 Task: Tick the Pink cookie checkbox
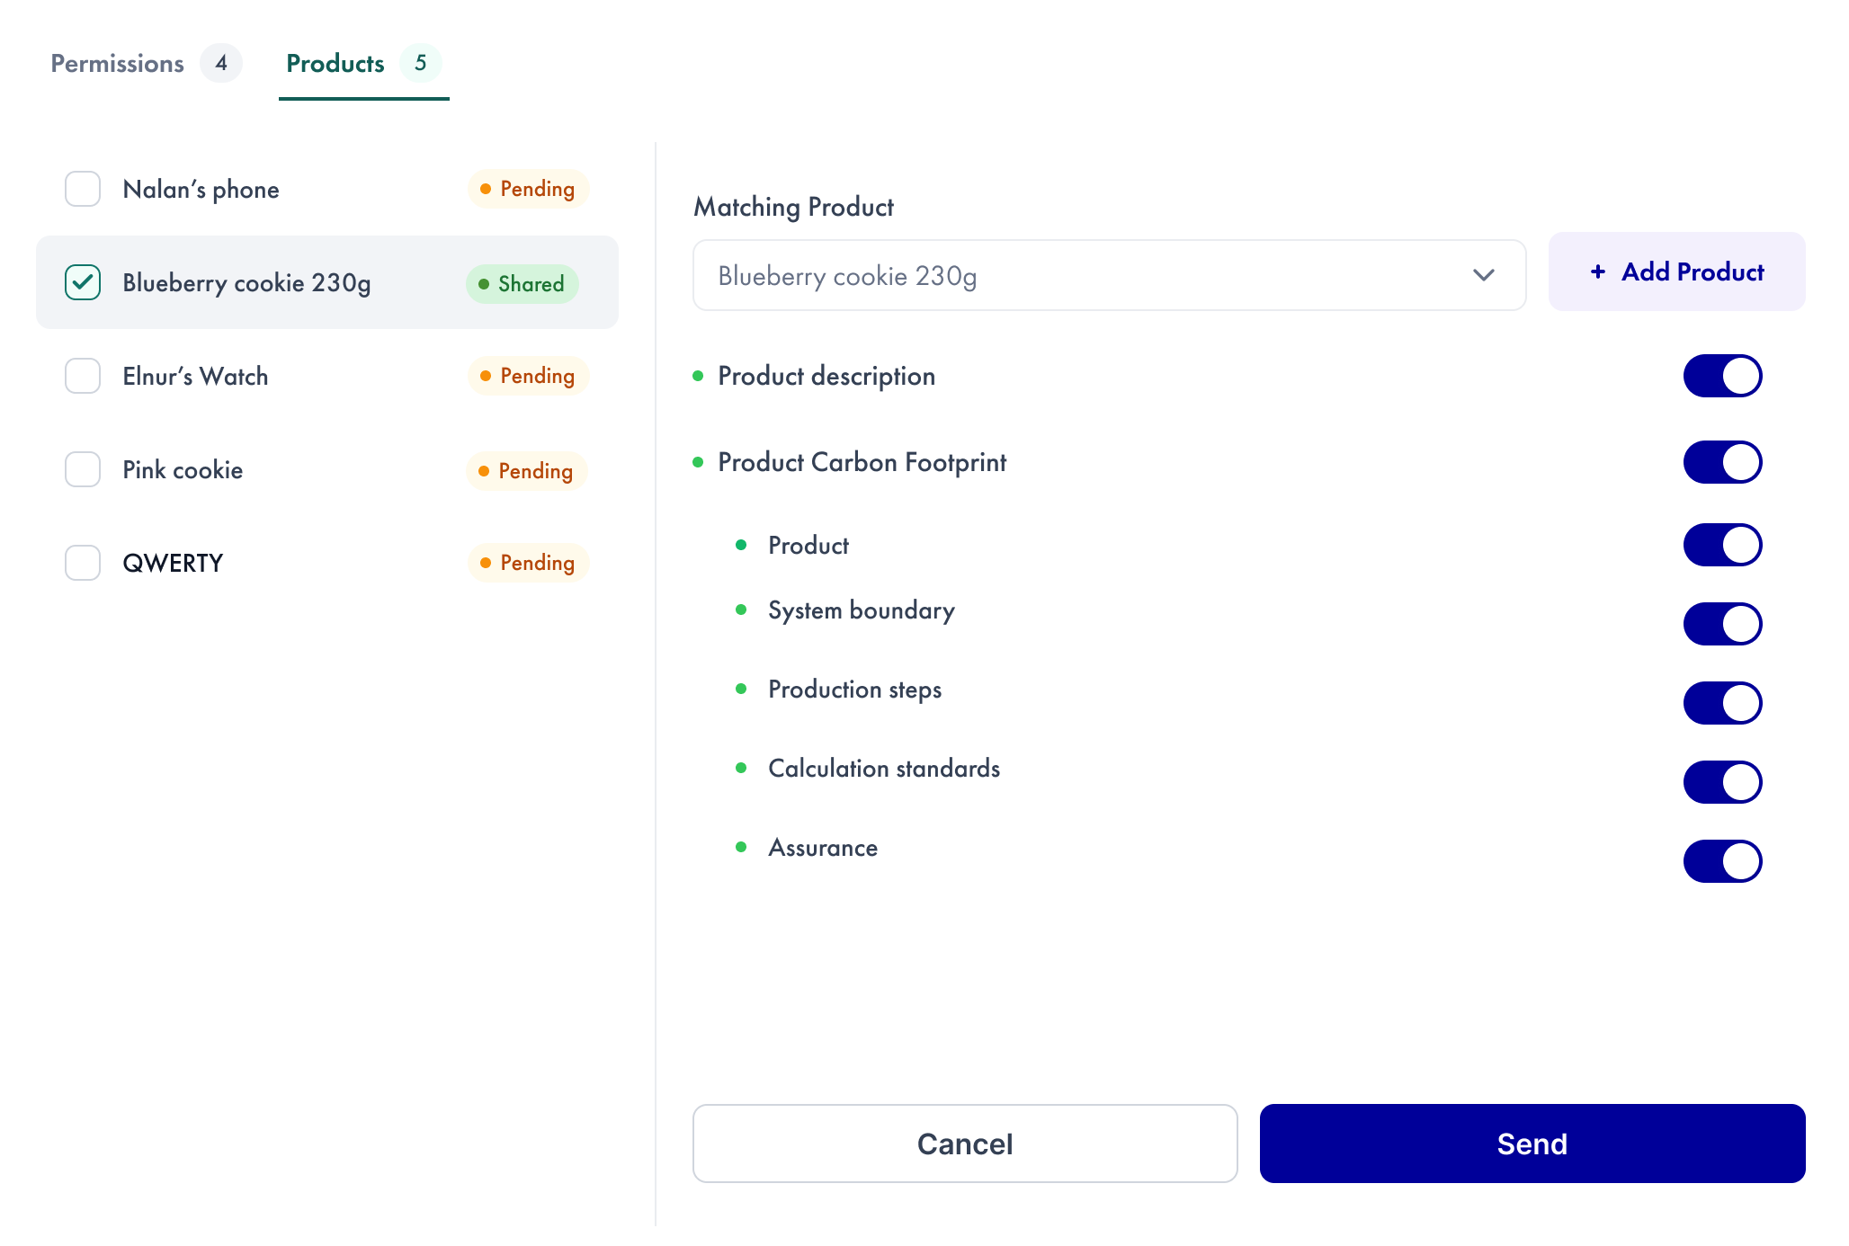[83, 469]
